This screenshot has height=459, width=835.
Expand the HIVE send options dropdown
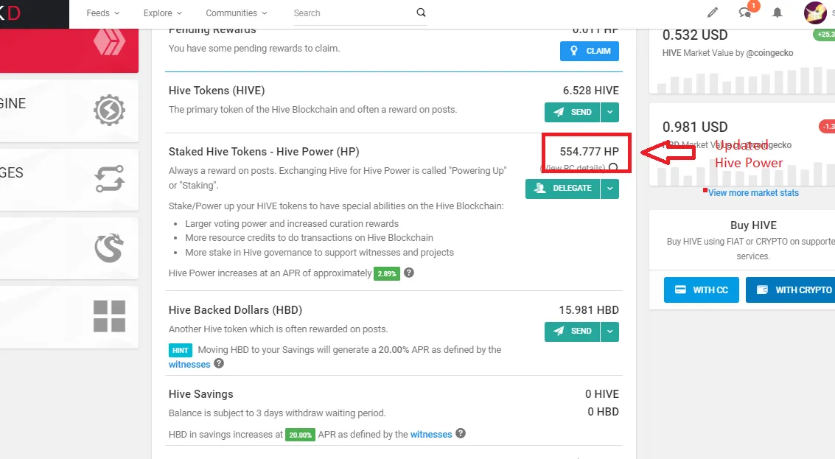pyautogui.click(x=609, y=112)
